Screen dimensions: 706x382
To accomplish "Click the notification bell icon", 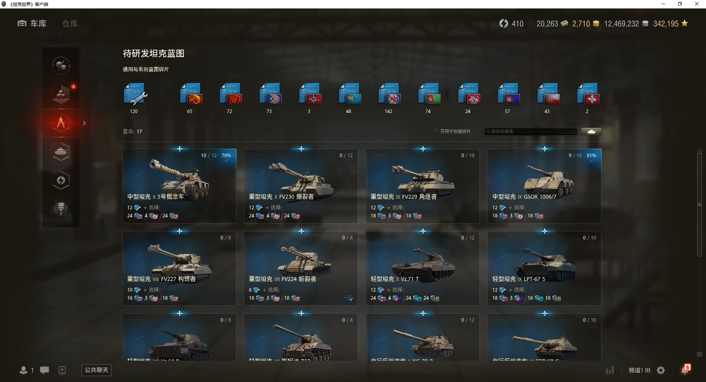I will point(685,370).
